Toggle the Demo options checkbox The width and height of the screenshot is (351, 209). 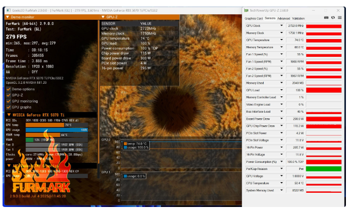tap(9, 89)
